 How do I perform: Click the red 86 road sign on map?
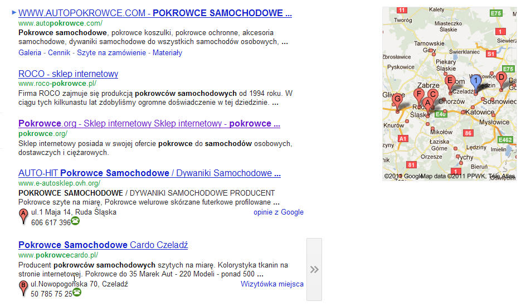[468, 133]
